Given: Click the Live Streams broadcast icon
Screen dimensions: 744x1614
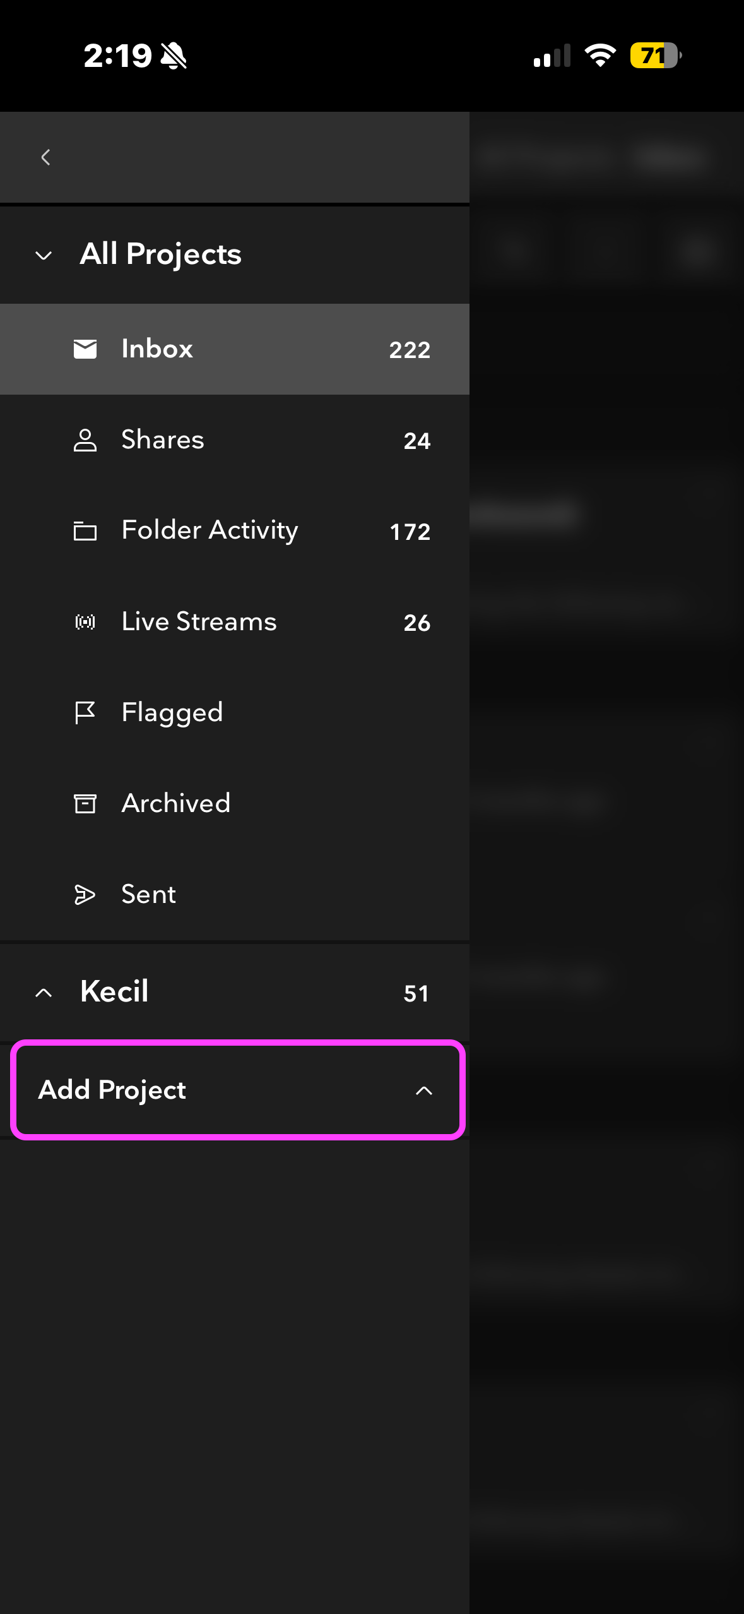Looking at the screenshot, I should (x=85, y=622).
